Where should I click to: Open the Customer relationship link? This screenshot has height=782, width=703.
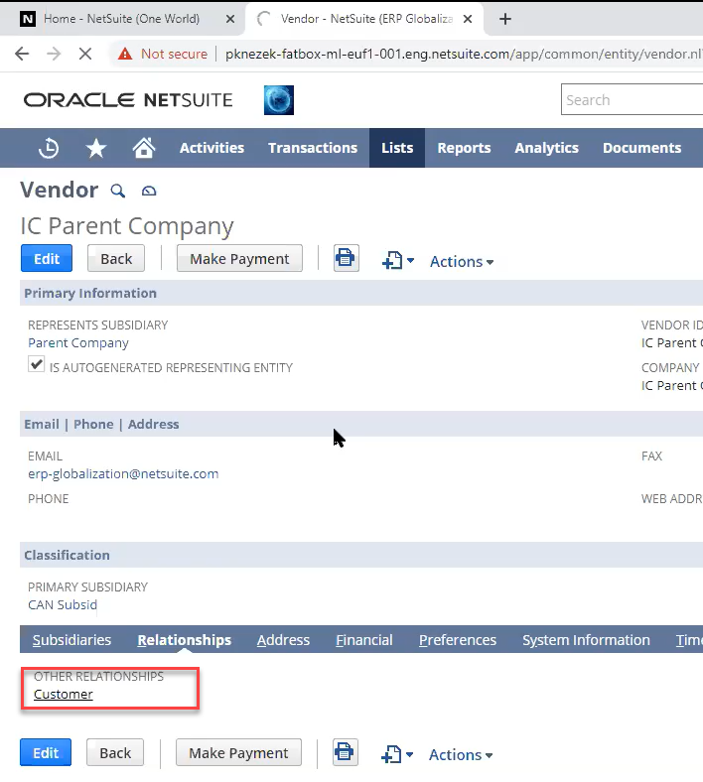(64, 694)
